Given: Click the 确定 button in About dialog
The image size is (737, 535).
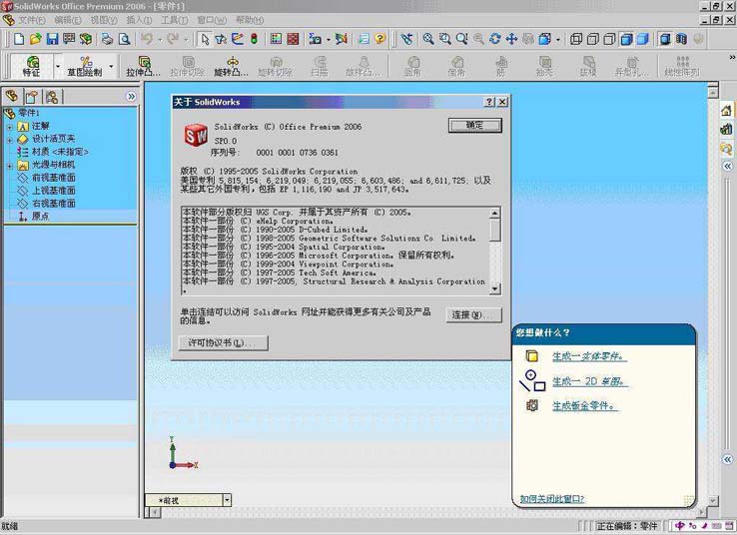Looking at the screenshot, I should tap(474, 125).
